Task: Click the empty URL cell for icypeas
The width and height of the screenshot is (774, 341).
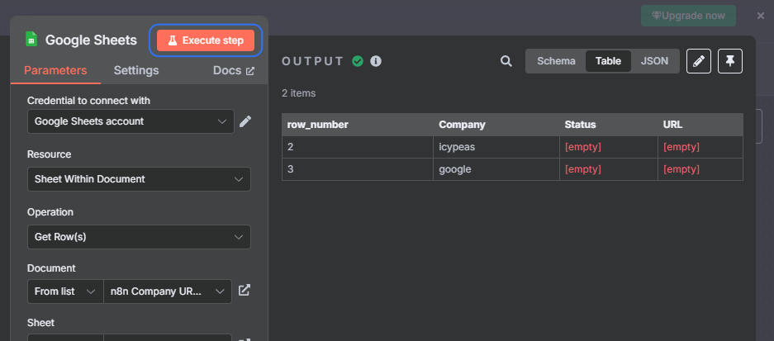Action: pyautogui.click(x=700, y=147)
